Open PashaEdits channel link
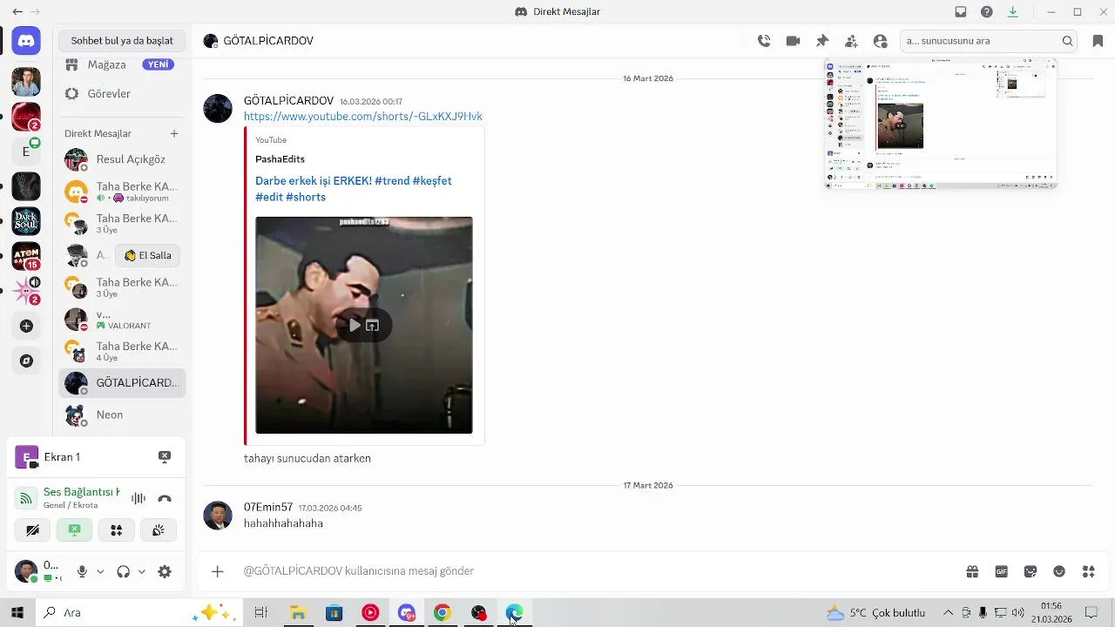The height and width of the screenshot is (627, 1115). coord(280,159)
